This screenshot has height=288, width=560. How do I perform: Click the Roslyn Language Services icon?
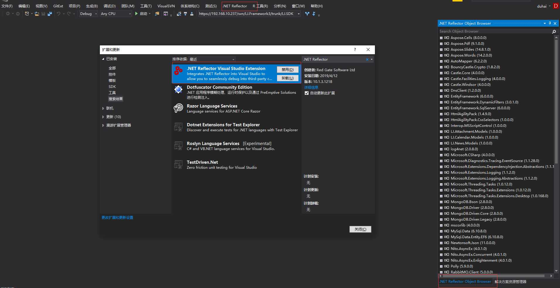[178, 146]
